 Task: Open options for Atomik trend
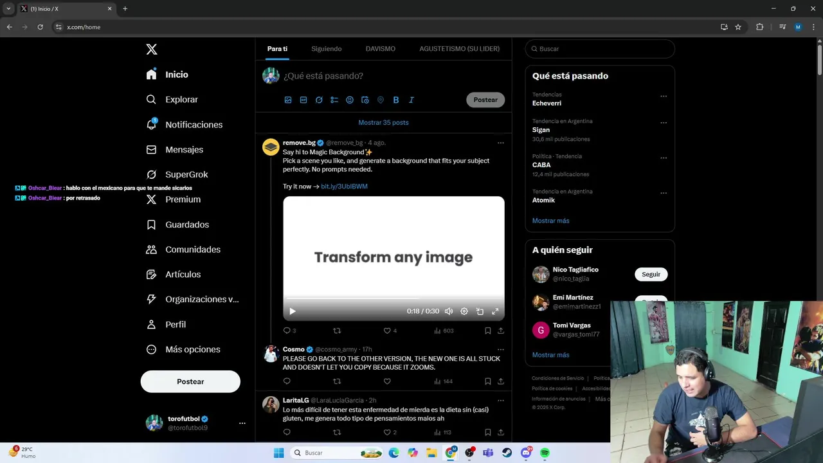[664, 193]
